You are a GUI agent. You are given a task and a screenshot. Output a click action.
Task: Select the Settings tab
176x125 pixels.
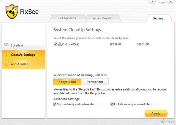(158, 18)
